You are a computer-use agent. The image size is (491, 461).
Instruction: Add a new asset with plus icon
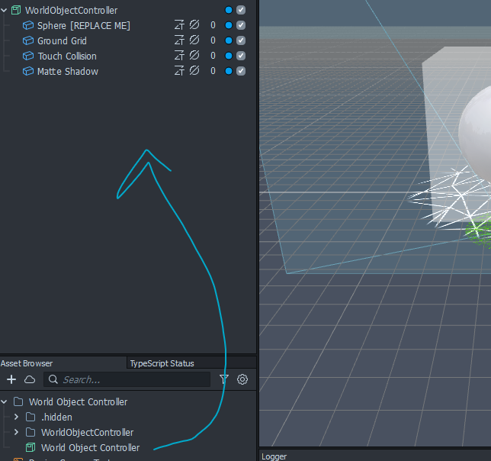11,379
